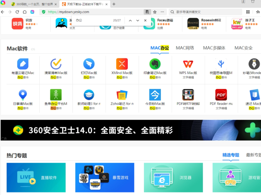Open the 浏览器 topic thumbnail
This screenshot has height=195, width=261.
click(173, 177)
